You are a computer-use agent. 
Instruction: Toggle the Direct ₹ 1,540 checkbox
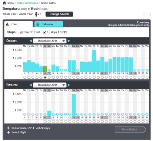[21, 32]
